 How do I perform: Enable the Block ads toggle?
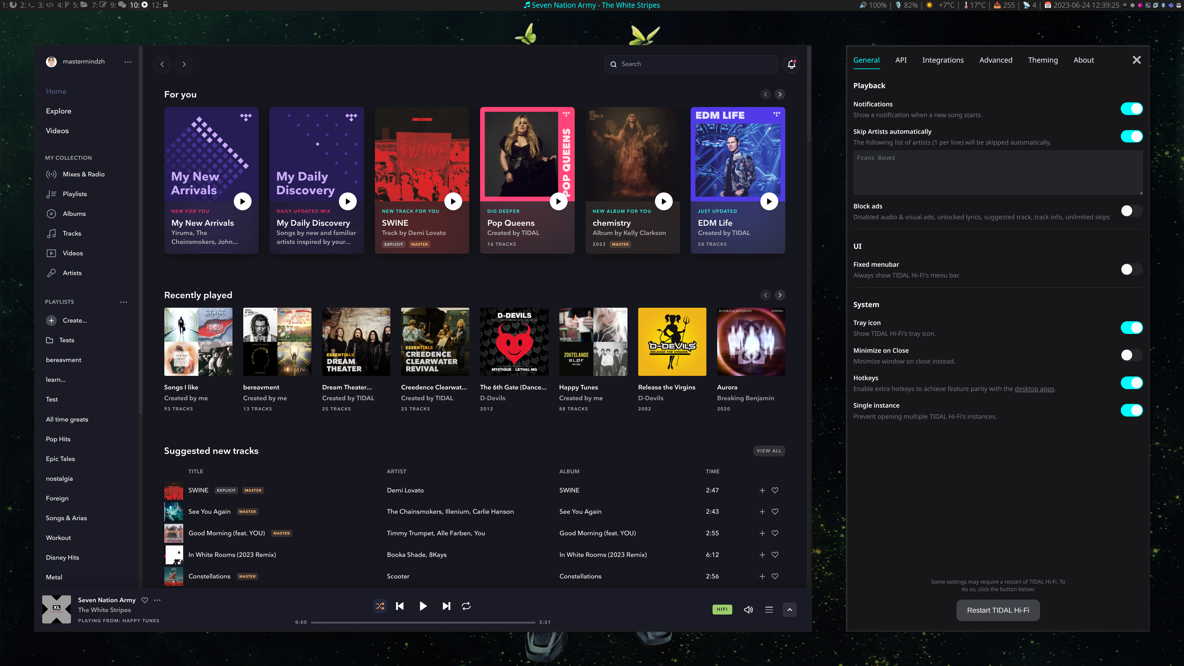click(x=1131, y=211)
